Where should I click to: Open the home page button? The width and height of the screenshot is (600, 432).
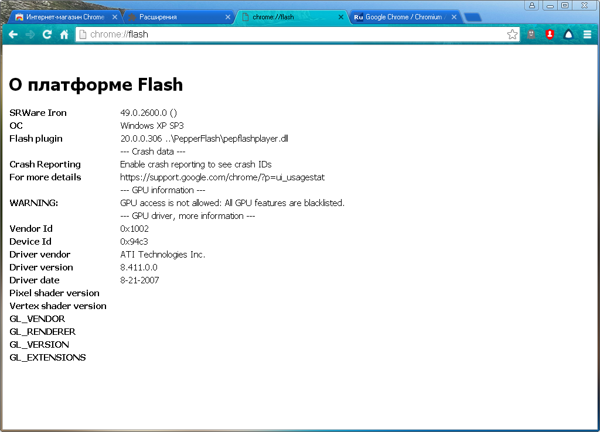[64, 35]
